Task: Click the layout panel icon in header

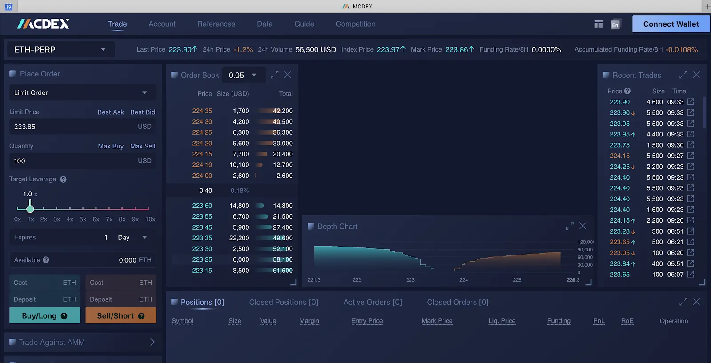Action: point(598,24)
